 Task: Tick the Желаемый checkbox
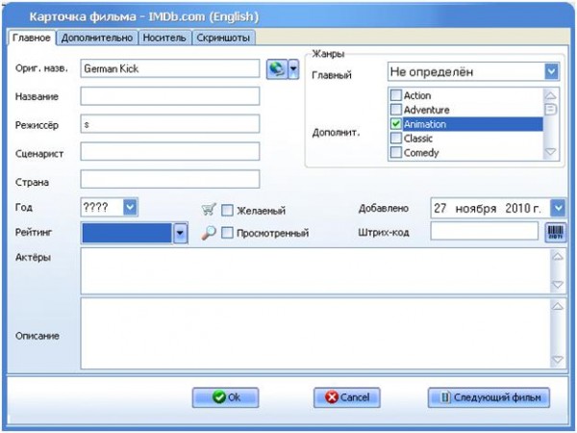(x=227, y=211)
